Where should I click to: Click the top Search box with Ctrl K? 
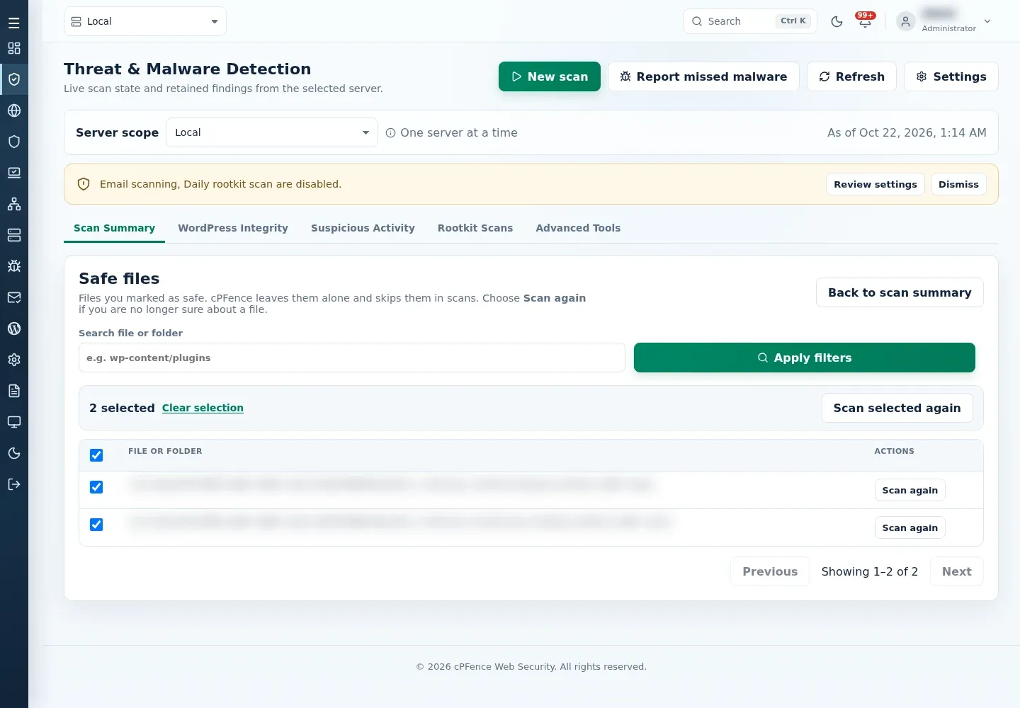tap(750, 21)
